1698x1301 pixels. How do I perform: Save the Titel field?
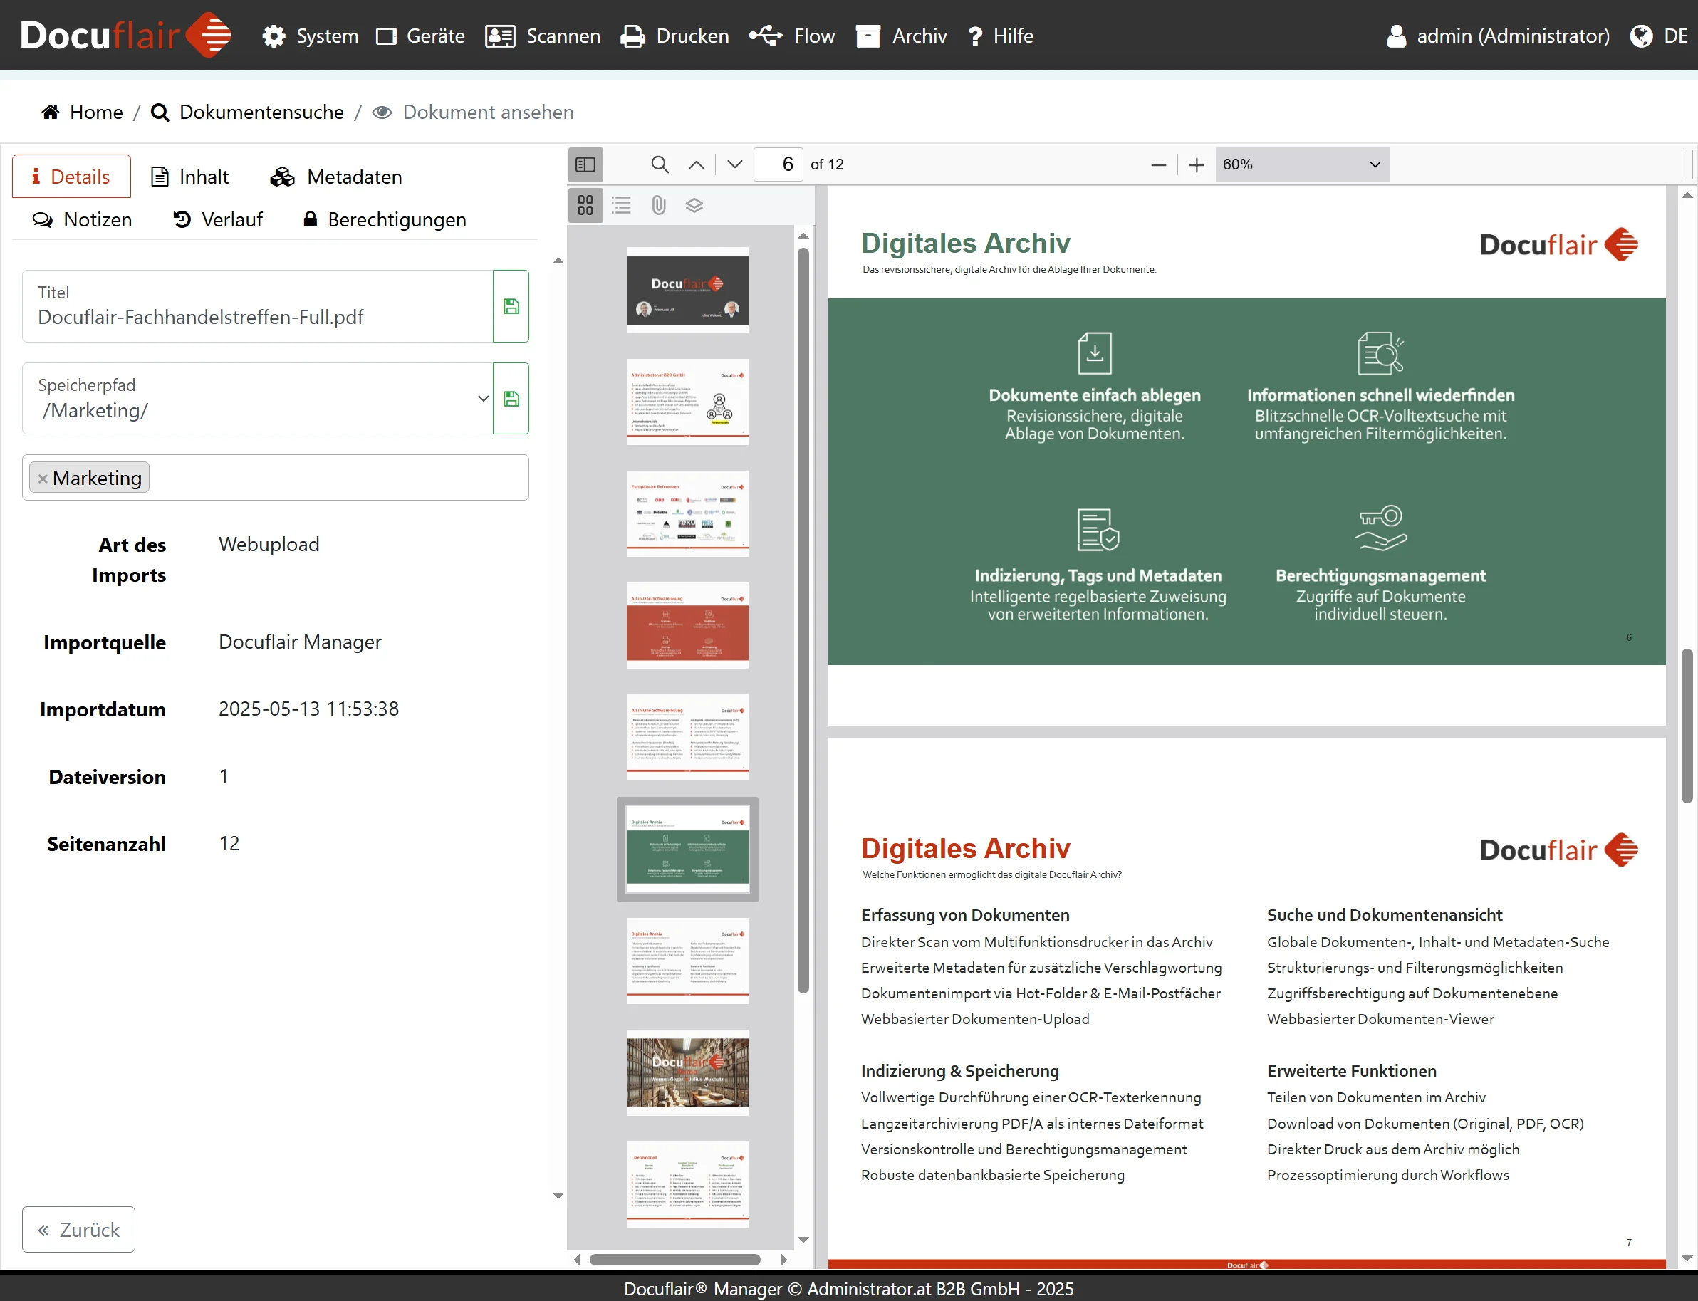tap(511, 306)
